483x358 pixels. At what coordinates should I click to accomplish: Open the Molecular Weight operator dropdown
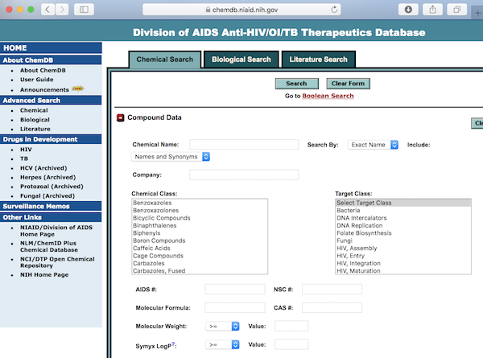point(222,327)
